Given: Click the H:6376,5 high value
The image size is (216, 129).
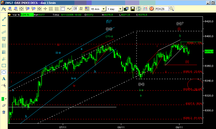Looking at the screenshot, I should click(107, 15).
